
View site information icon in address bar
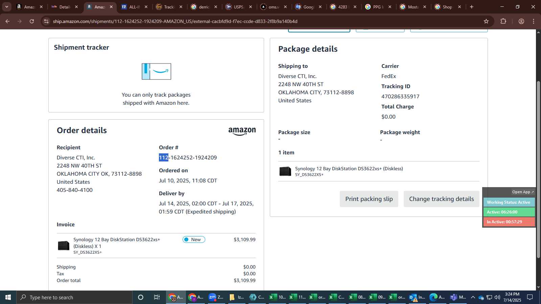[x=46, y=21]
